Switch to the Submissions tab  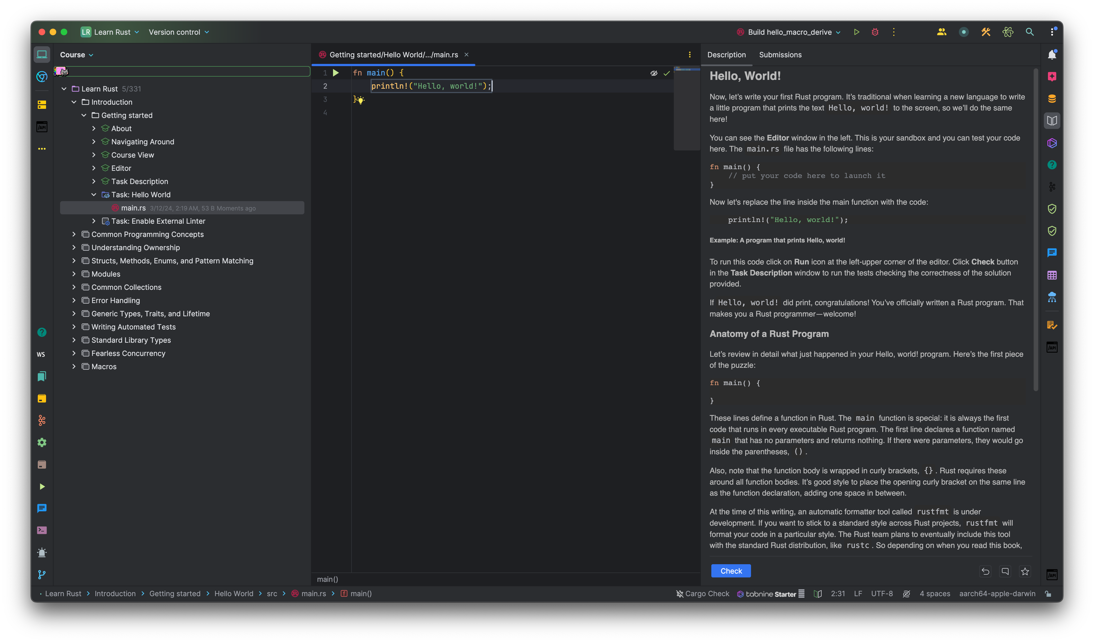click(780, 55)
